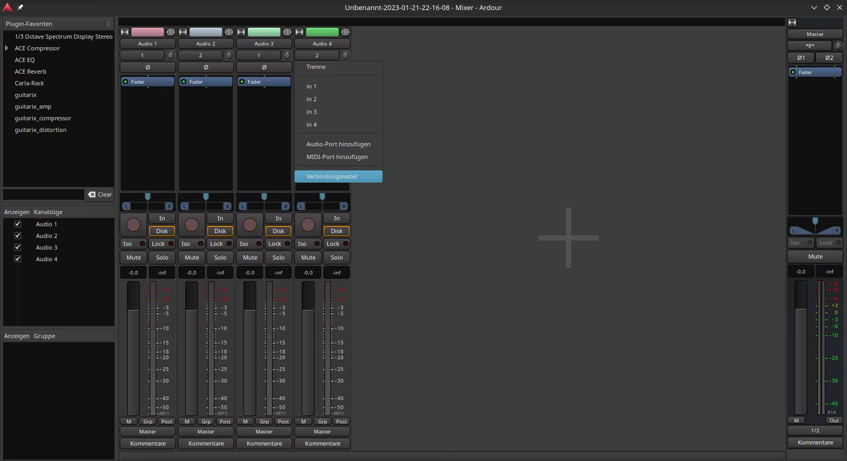Open Kommentare for the Audio 2 strip
Screen dimensions: 847x461
click(206, 444)
